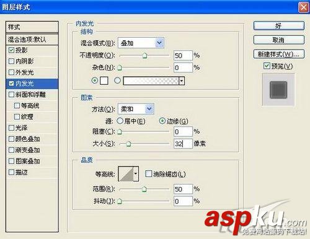The image size is (310, 239).
Task: Open 混合选项:默认 blending options
Action: (x=32, y=39)
